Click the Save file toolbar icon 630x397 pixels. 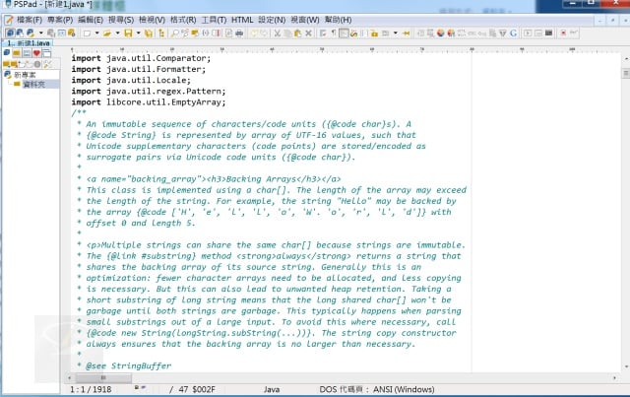pos(128,33)
